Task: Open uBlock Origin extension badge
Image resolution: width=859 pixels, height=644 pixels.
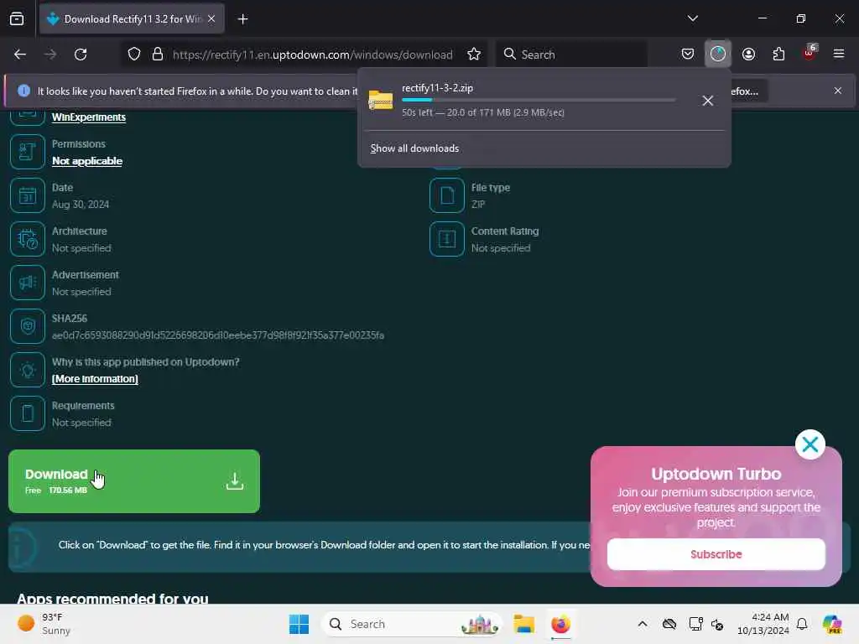Action: (810, 53)
